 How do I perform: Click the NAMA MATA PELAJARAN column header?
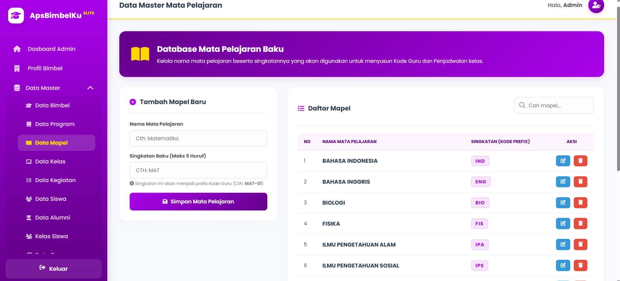pyautogui.click(x=350, y=141)
